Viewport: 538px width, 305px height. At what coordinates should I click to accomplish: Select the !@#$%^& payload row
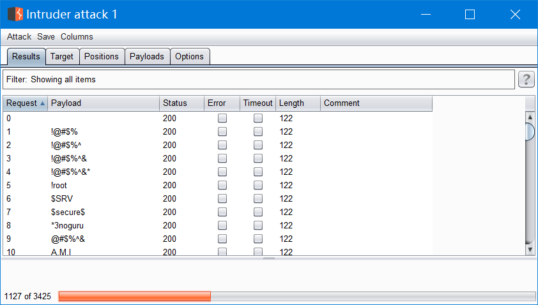217,158
